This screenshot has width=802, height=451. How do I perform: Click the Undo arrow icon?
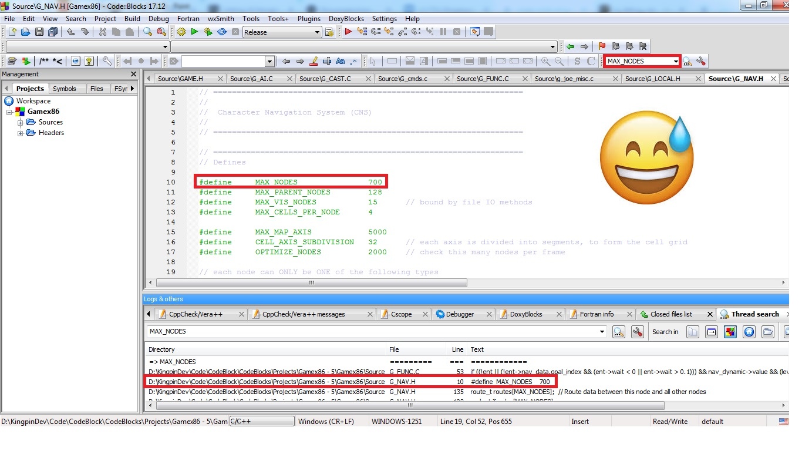(x=71, y=32)
